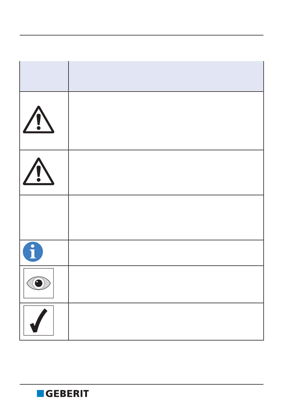Click the blue square beside GEBERIT
The image size is (283, 407).
coord(40,394)
